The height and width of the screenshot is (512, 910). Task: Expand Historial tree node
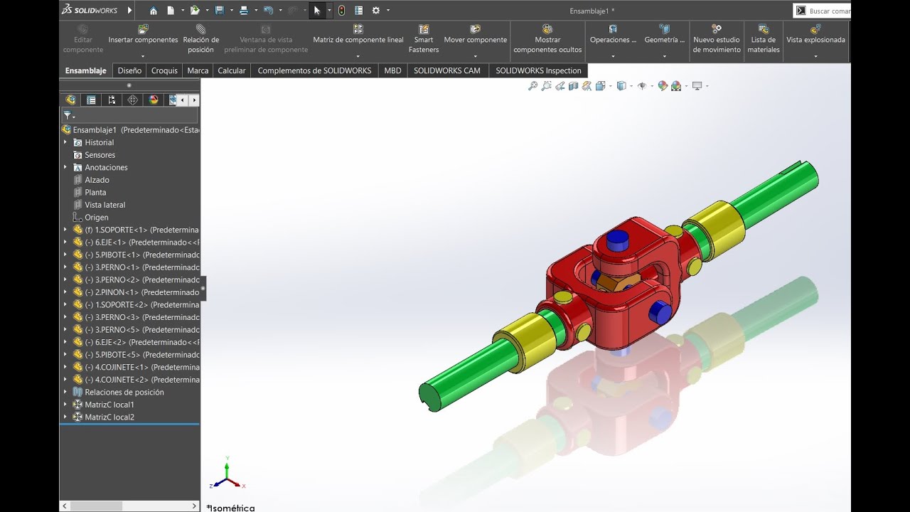(x=65, y=142)
